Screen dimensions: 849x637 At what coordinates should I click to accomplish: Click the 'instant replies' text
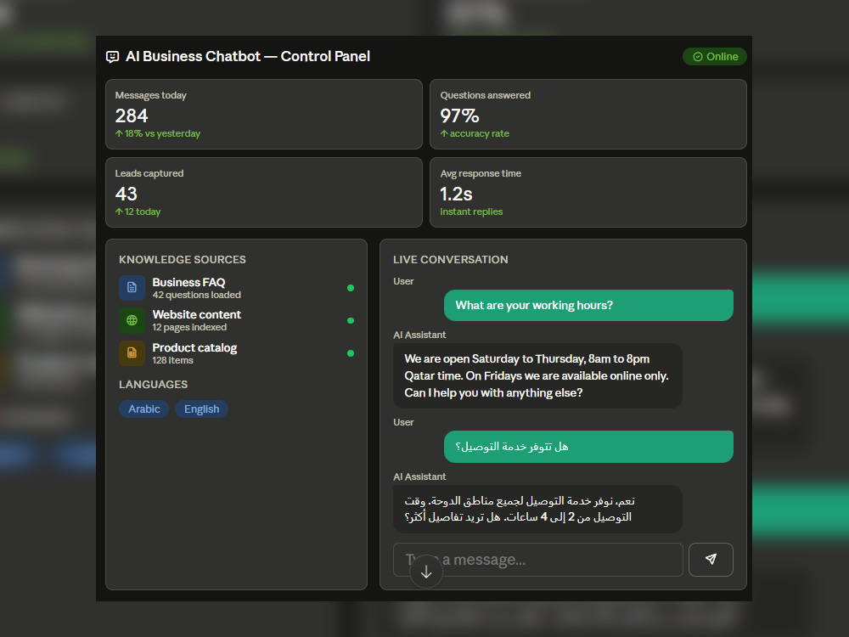(x=471, y=211)
